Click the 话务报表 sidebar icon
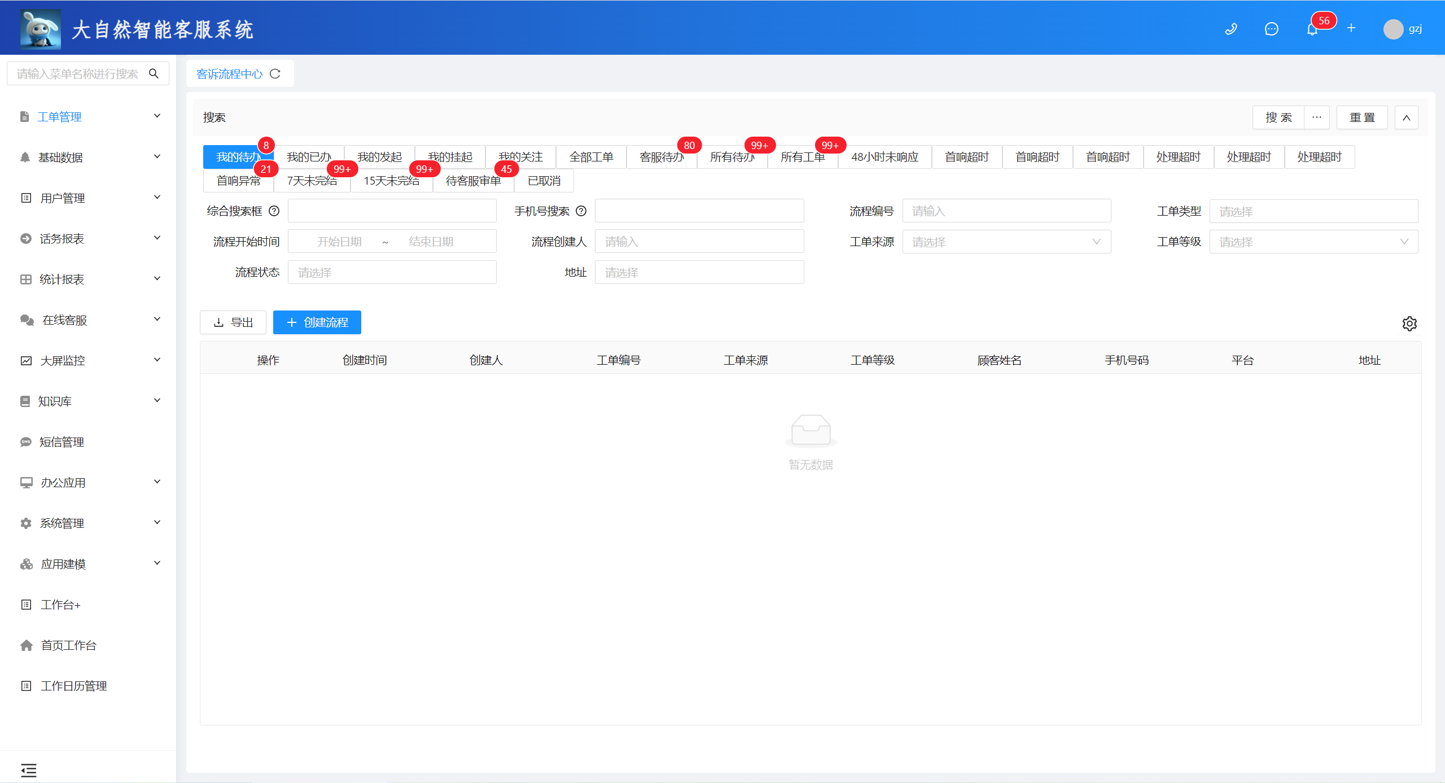Screen dimensions: 1445x783 point(26,239)
